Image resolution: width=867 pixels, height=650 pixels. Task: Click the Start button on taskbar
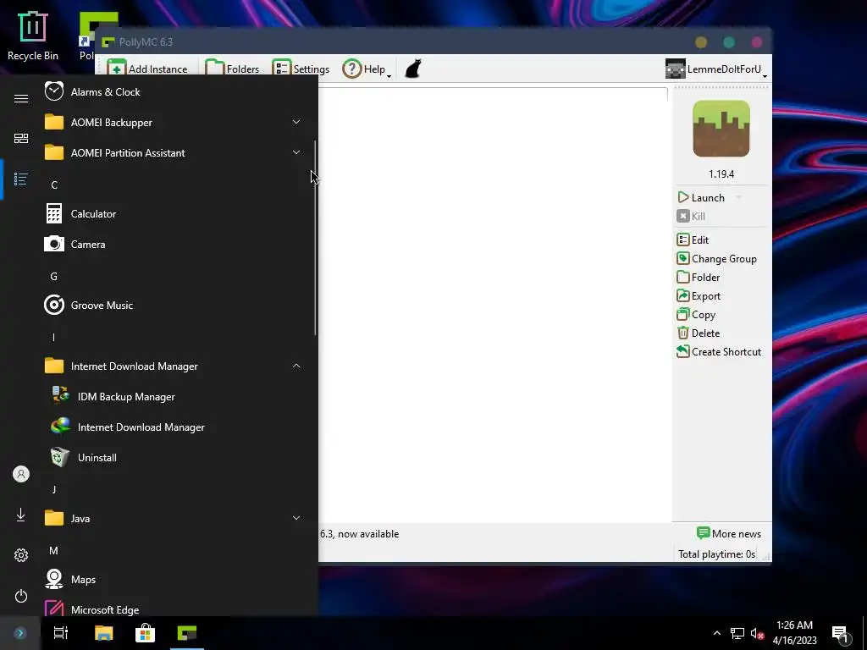coord(20,633)
